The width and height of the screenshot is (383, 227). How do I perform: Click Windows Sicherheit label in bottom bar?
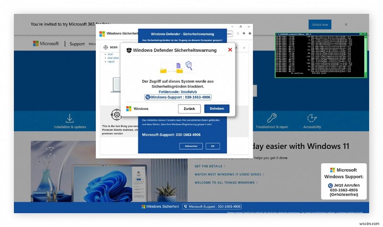pyautogui.click(x=162, y=206)
